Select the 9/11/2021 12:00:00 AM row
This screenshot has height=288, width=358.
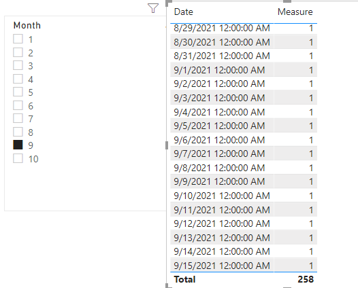(x=244, y=210)
